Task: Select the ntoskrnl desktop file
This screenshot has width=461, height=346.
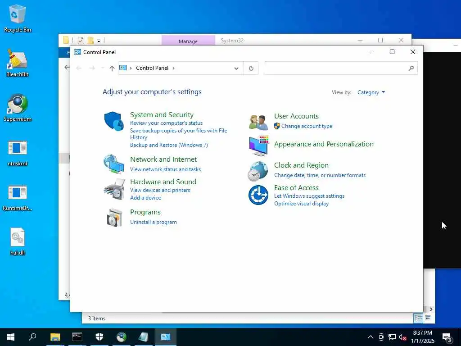Action: pyautogui.click(x=18, y=153)
